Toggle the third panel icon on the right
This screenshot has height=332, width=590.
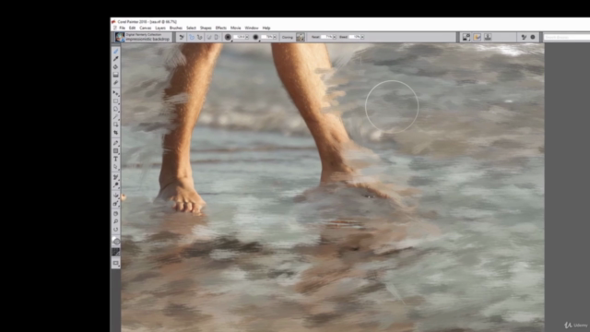488,37
